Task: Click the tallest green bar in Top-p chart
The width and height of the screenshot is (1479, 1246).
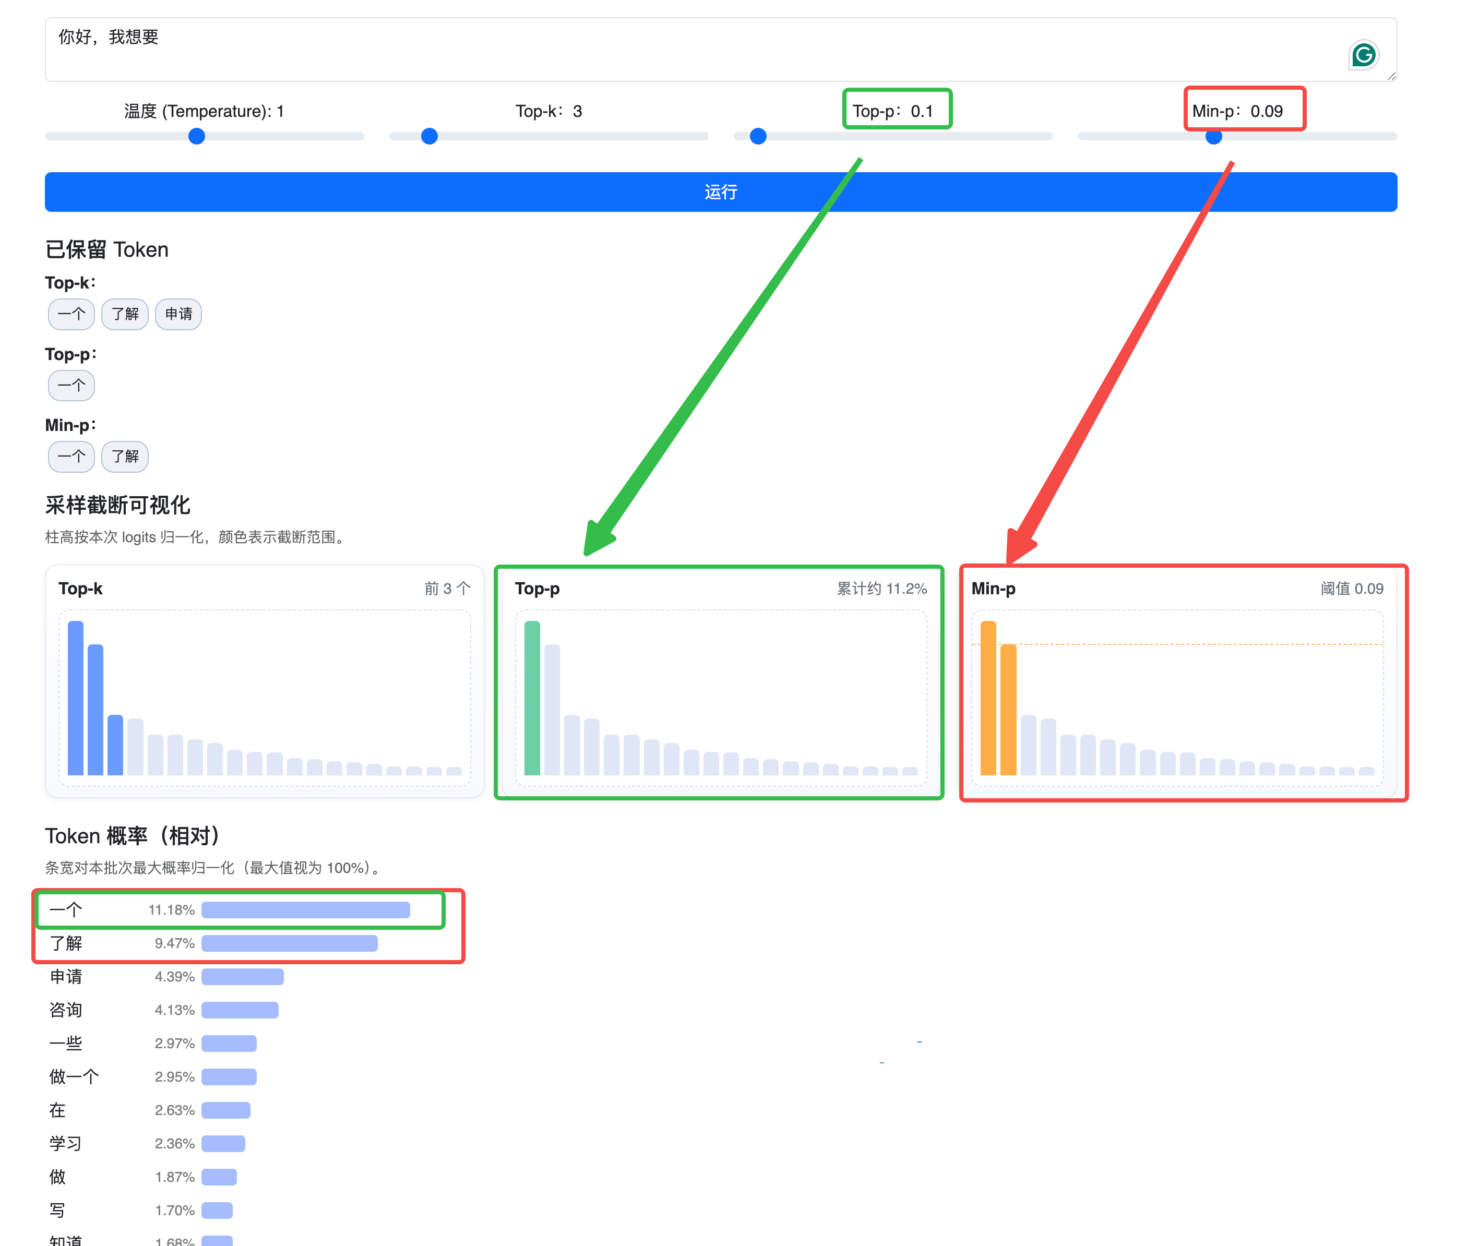Action: click(x=532, y=698)
